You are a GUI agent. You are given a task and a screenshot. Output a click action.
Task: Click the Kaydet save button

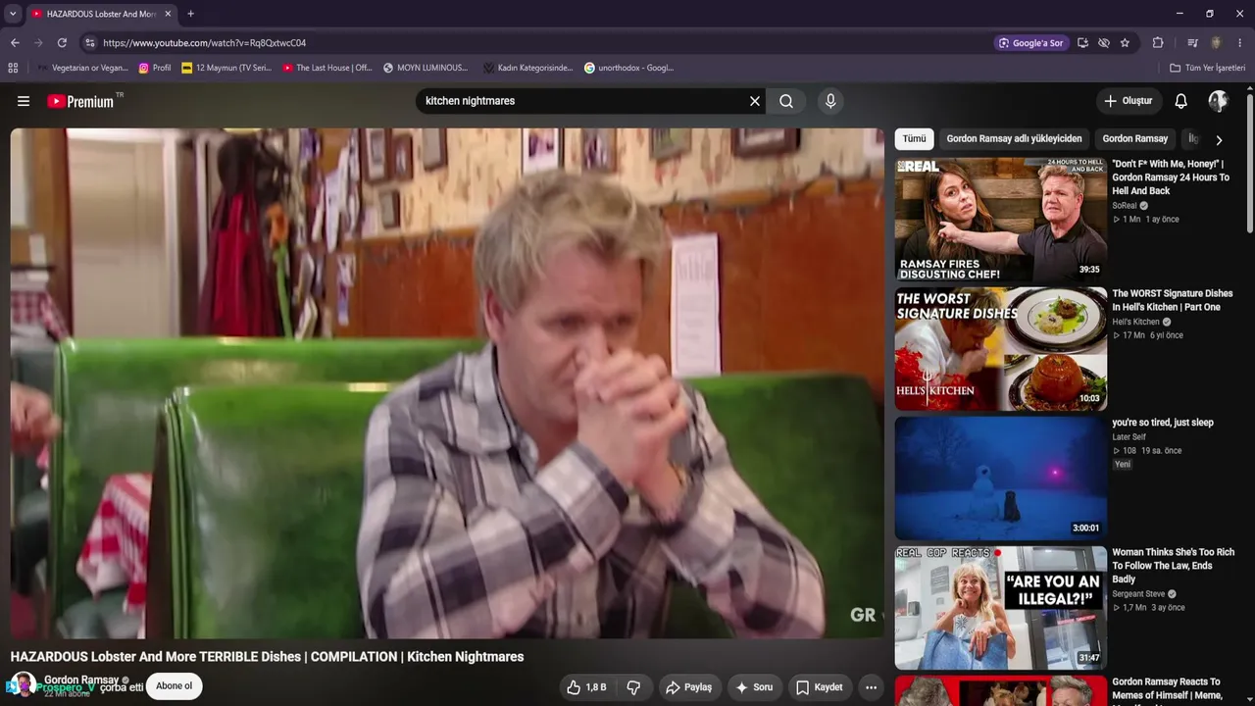(819, 687)
